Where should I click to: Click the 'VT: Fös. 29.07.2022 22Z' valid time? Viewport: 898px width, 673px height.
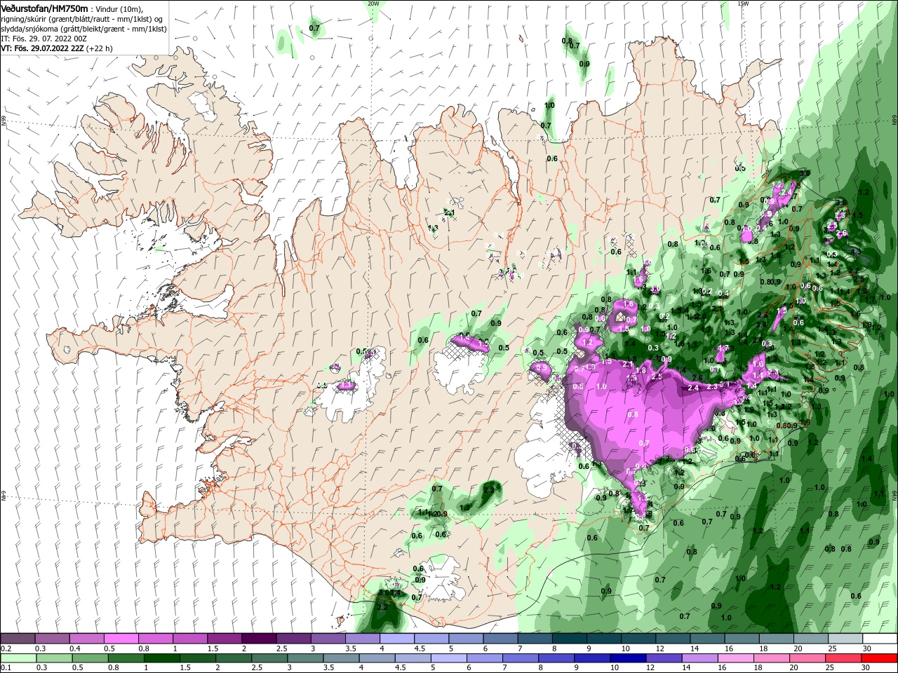tap(42, 48)
